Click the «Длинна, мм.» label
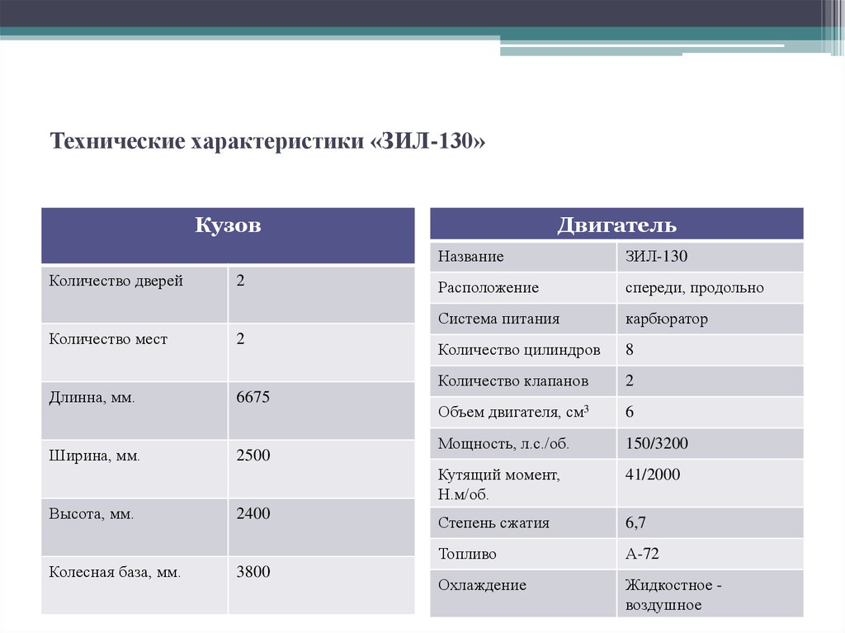This screenshot has width=845, height=633. (92, 398)
